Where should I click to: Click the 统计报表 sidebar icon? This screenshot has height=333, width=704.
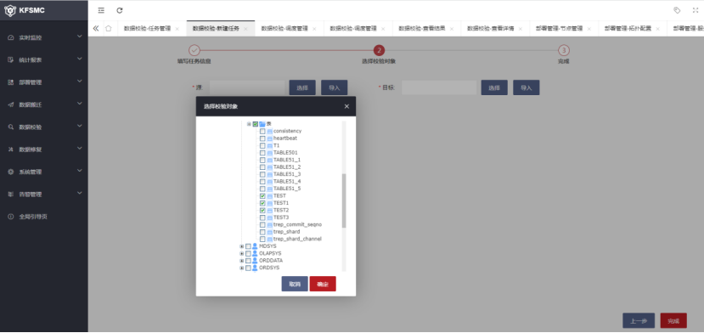(x=11, y=59)
